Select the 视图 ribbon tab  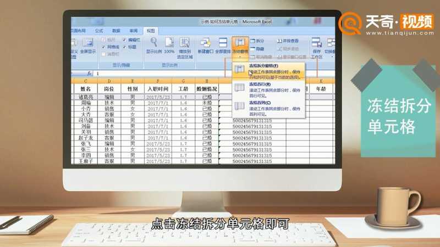tap(151, 31)
